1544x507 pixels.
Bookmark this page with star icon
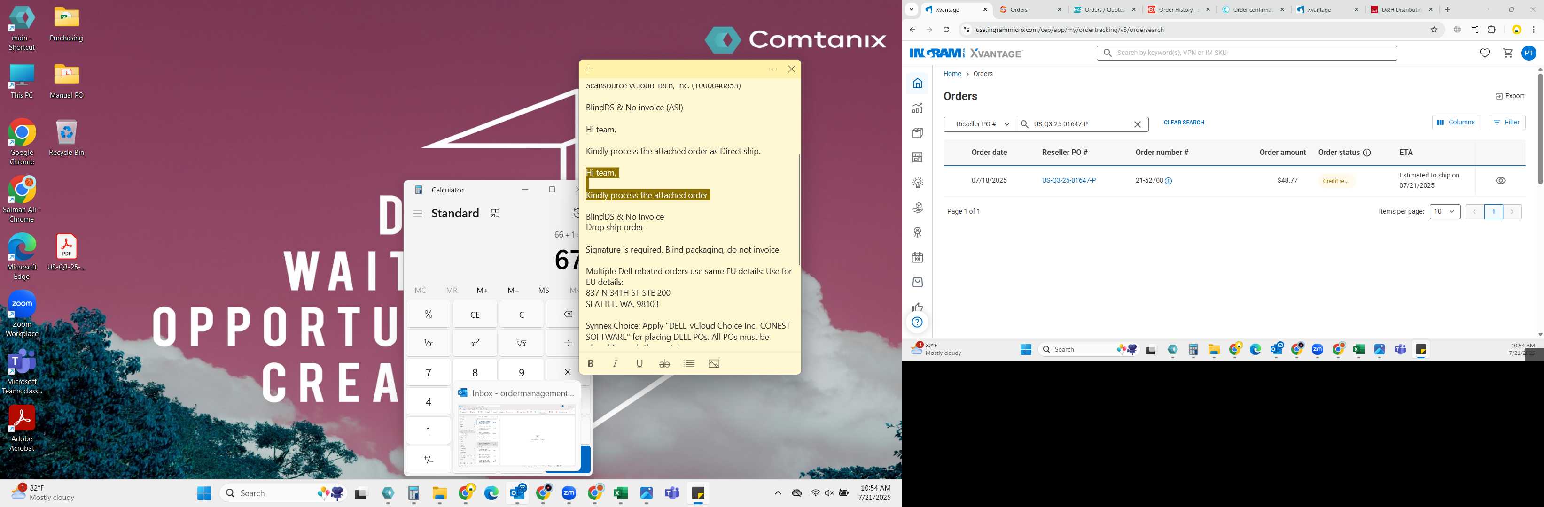point(1434,30)
